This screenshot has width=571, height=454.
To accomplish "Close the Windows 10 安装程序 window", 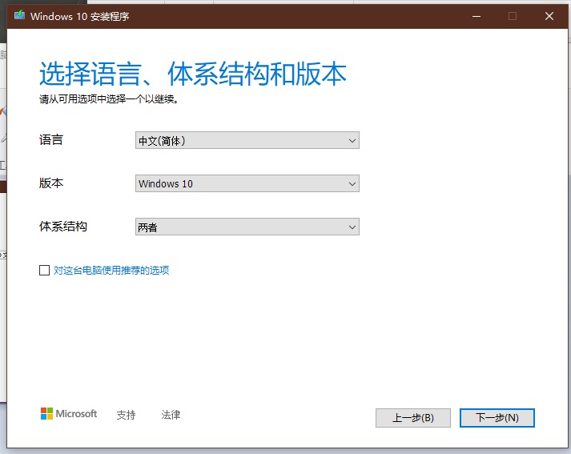I will 549,16.
